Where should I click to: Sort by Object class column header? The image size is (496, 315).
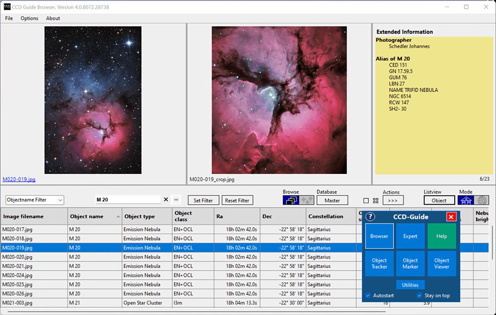(193, 216)
